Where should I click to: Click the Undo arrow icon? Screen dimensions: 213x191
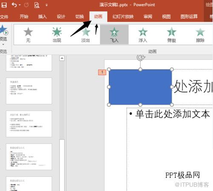click(x=14, y=5)
